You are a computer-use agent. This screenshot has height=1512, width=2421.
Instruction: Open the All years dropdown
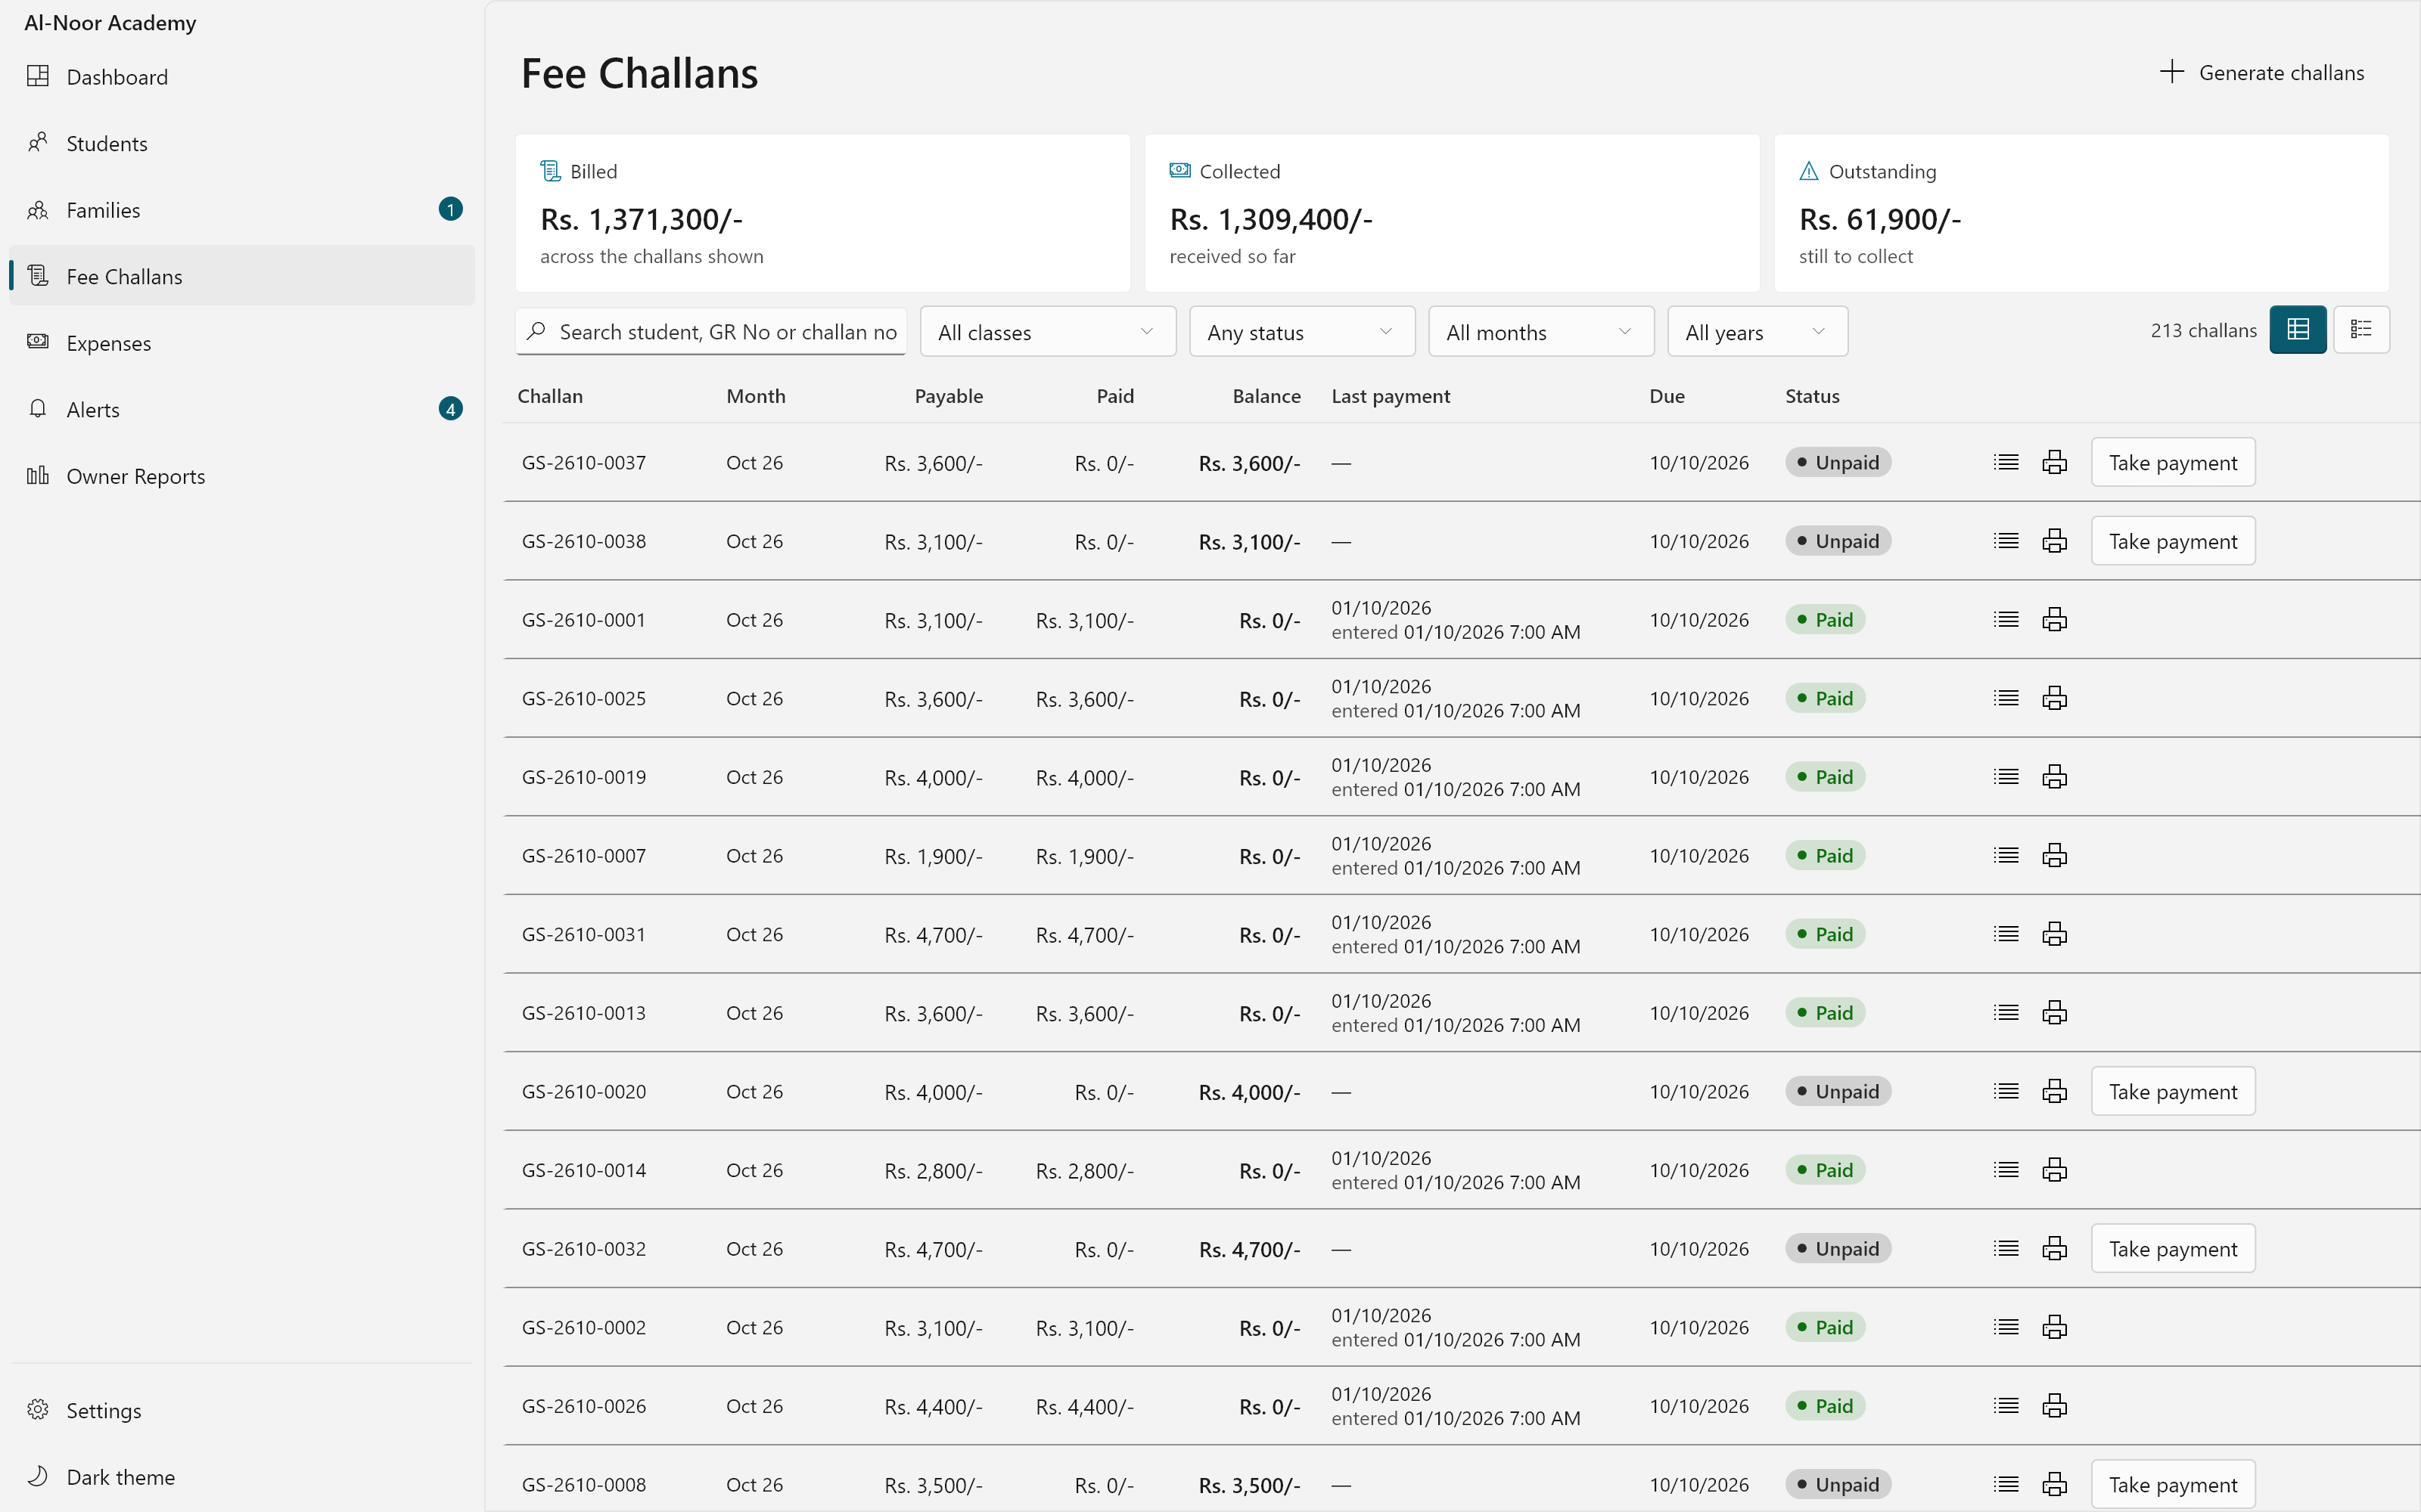tap(1757, 332)
